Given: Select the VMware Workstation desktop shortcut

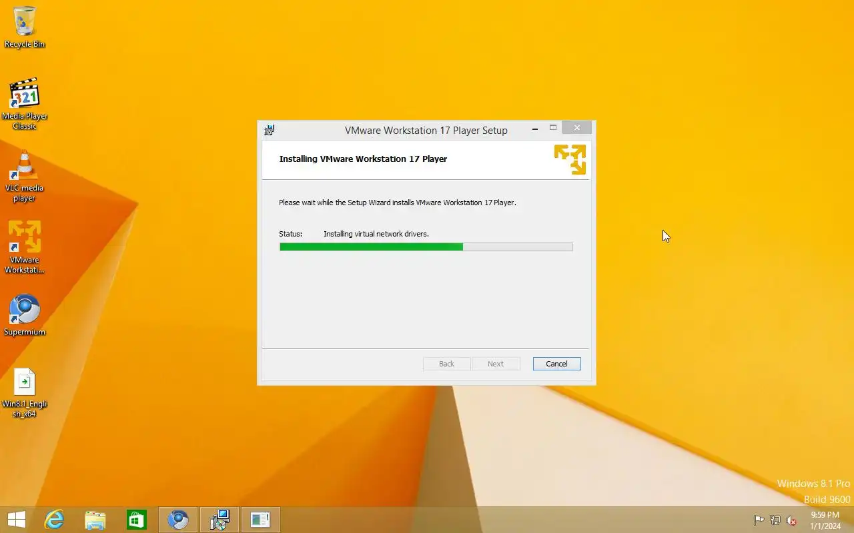Looking at the screenshot, I should click(25, 247).
